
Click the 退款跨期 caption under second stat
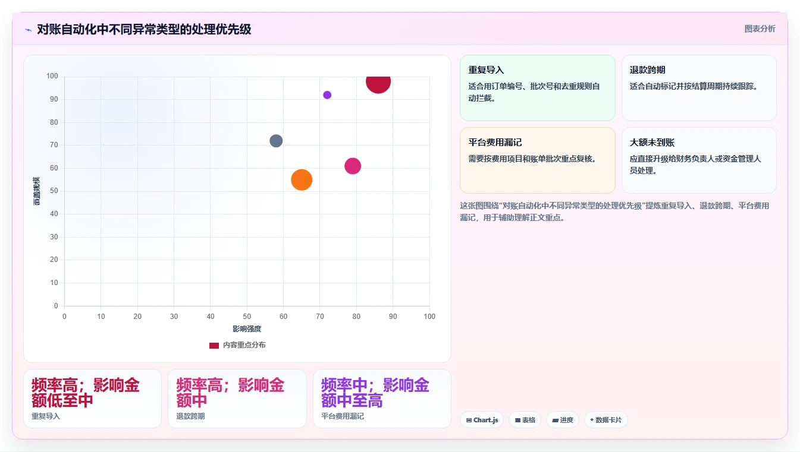(x=190, y=416)
